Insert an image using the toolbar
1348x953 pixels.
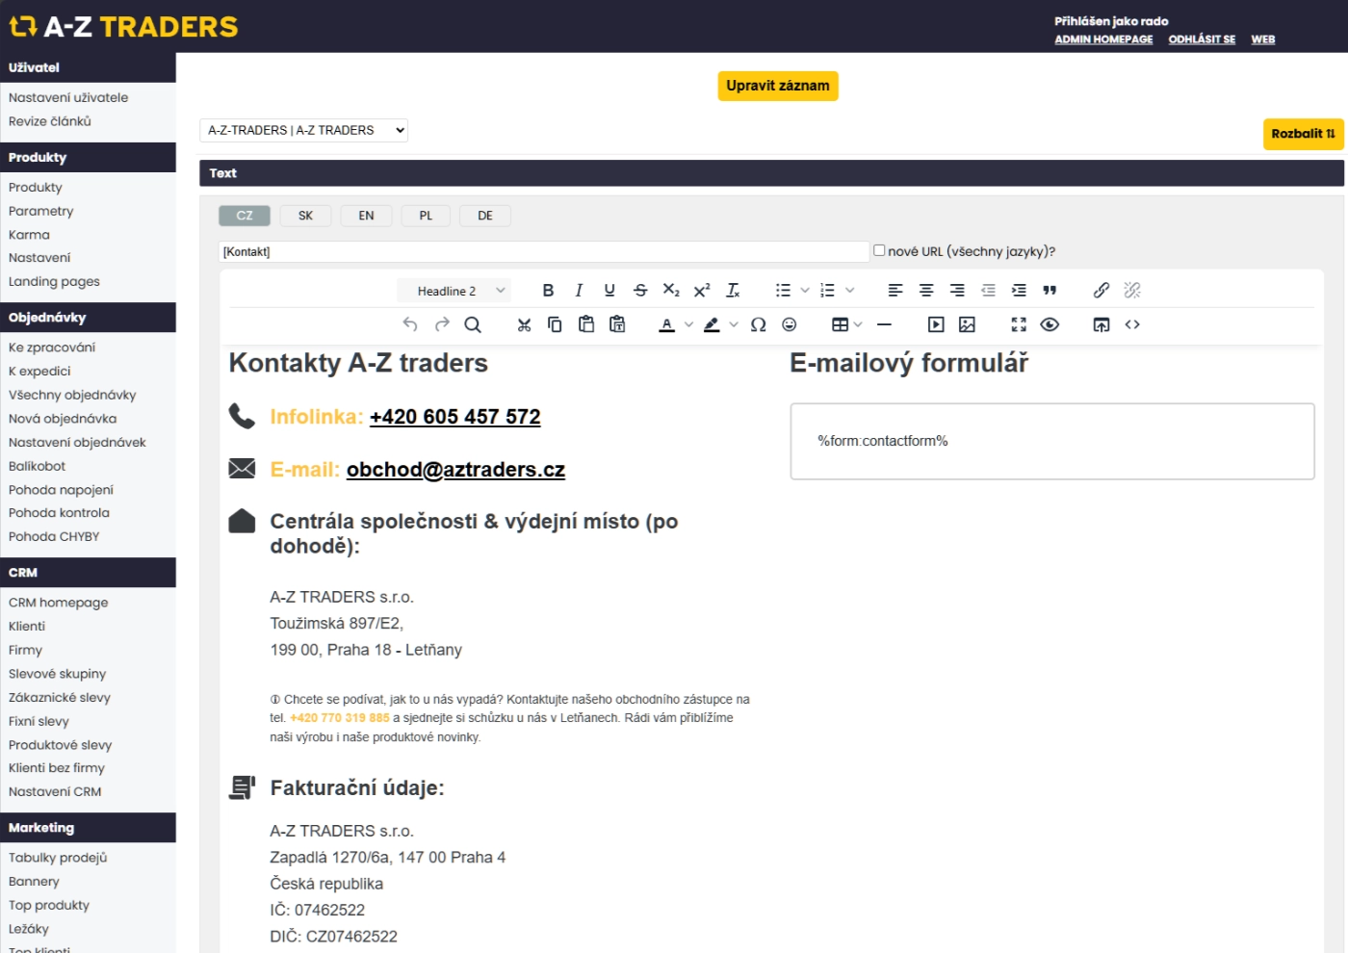coord(967,325)
